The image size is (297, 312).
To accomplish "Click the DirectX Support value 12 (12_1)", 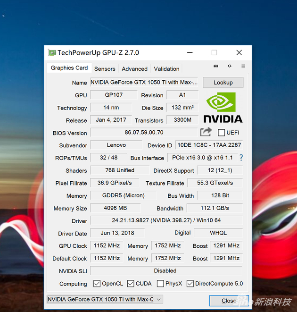I will [220, 170].
